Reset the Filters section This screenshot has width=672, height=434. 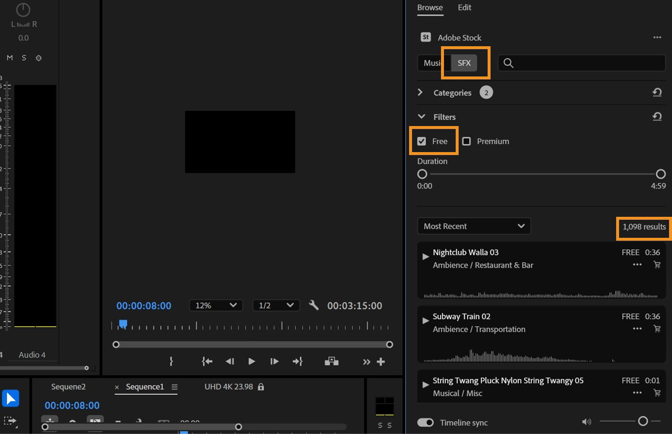point(657,116)
